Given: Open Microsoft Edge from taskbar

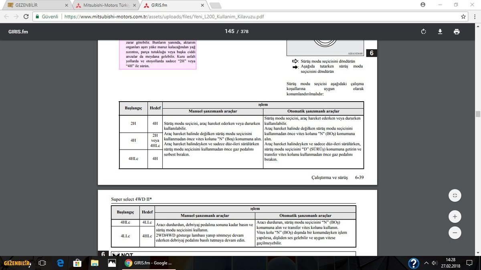Looking at the screenshot, I should [x=60, y=263].
